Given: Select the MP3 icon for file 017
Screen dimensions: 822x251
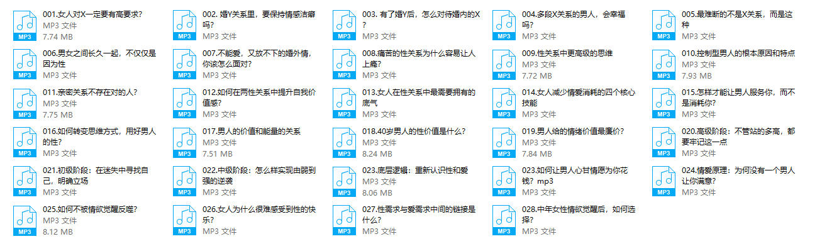Looking at the screenshot, I should (x=184, y=143).
